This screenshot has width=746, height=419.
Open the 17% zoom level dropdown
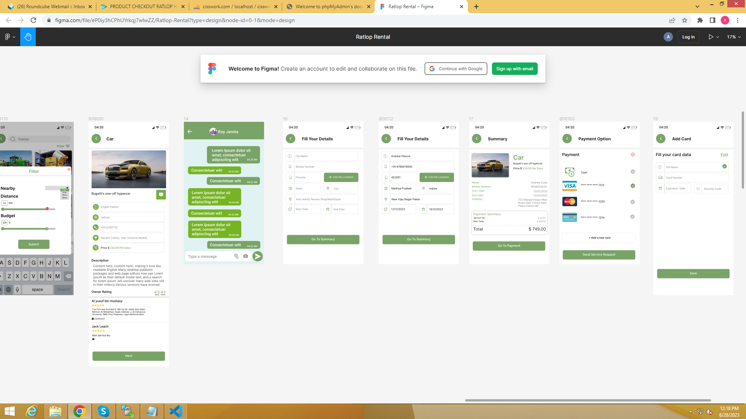(734, 37)
